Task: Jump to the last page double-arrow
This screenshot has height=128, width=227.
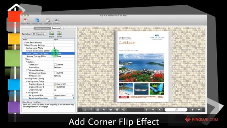Action: [x=199, y=110]
